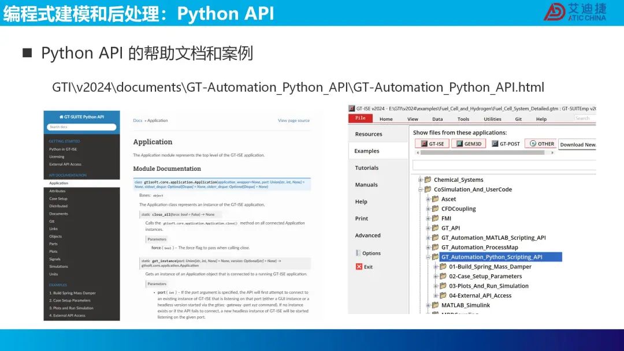The height and width of the screenshot is (351, 624).
Task: Toggle the GT-ISE application filter
Action: point(432,144)
